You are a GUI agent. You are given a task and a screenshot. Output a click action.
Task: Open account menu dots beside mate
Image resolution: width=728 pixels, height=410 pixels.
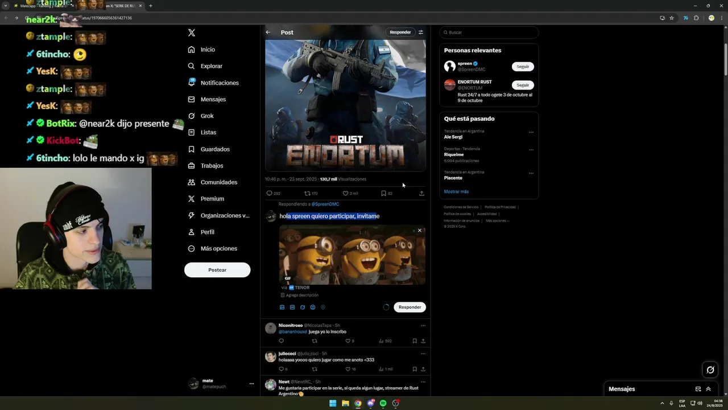[x=251, y=384]
